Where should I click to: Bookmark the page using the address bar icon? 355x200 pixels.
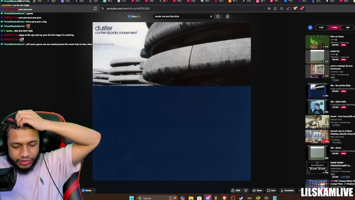pyautogui.click(x=95, y=9)
